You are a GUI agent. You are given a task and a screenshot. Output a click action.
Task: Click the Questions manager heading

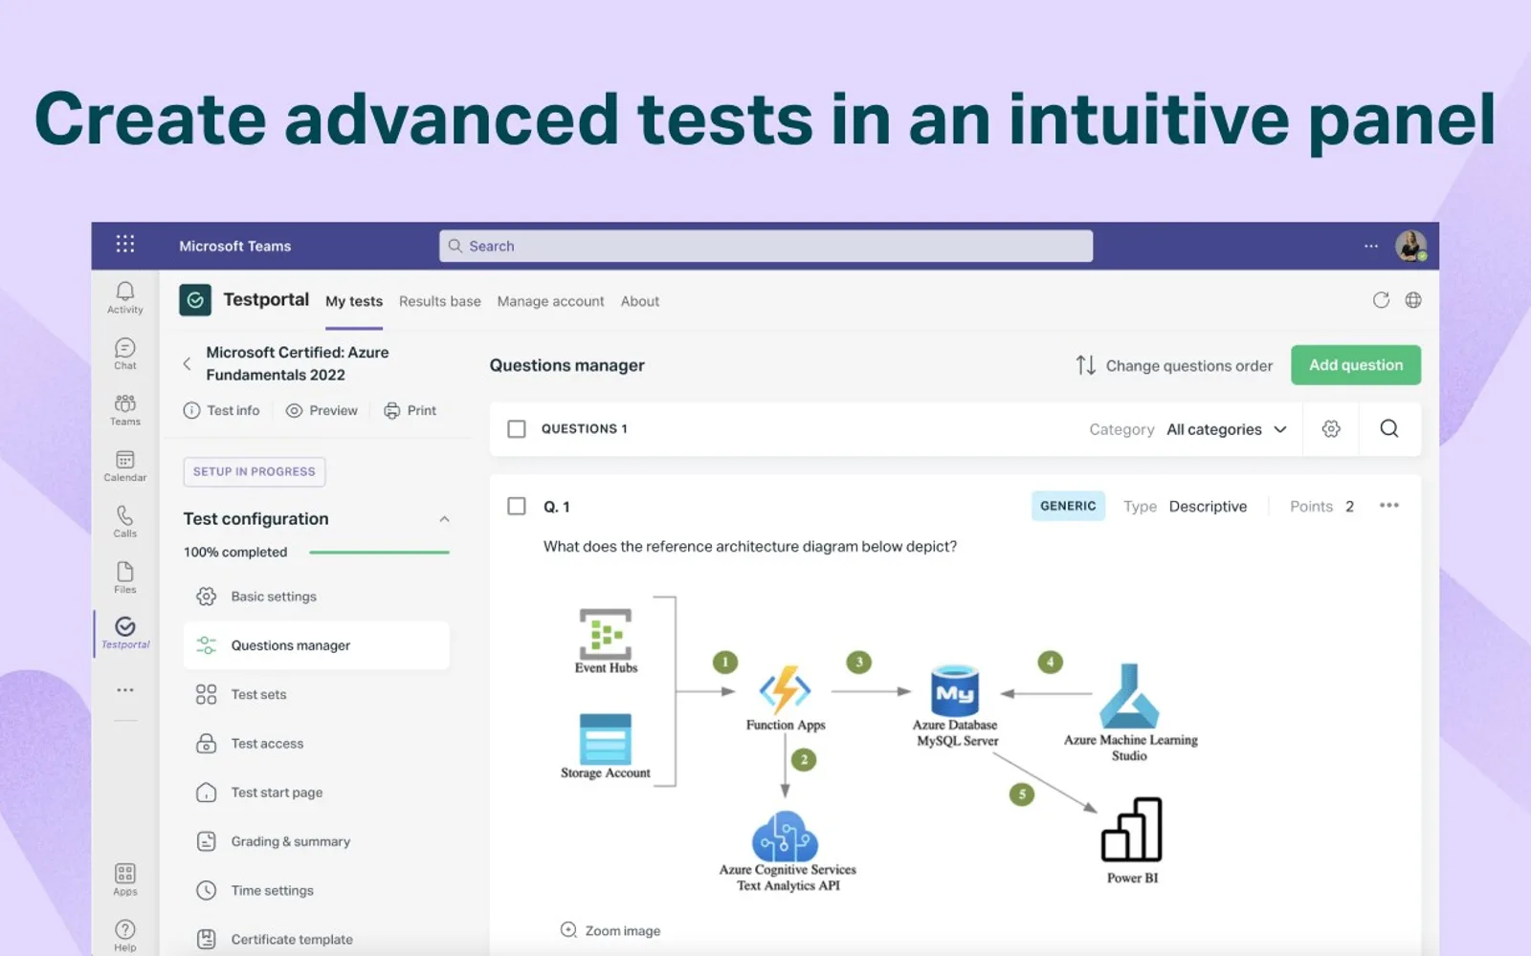(567, 365)
